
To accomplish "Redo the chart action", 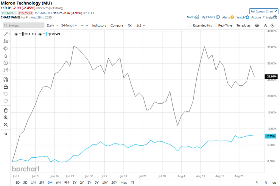I will click(6, 101).
